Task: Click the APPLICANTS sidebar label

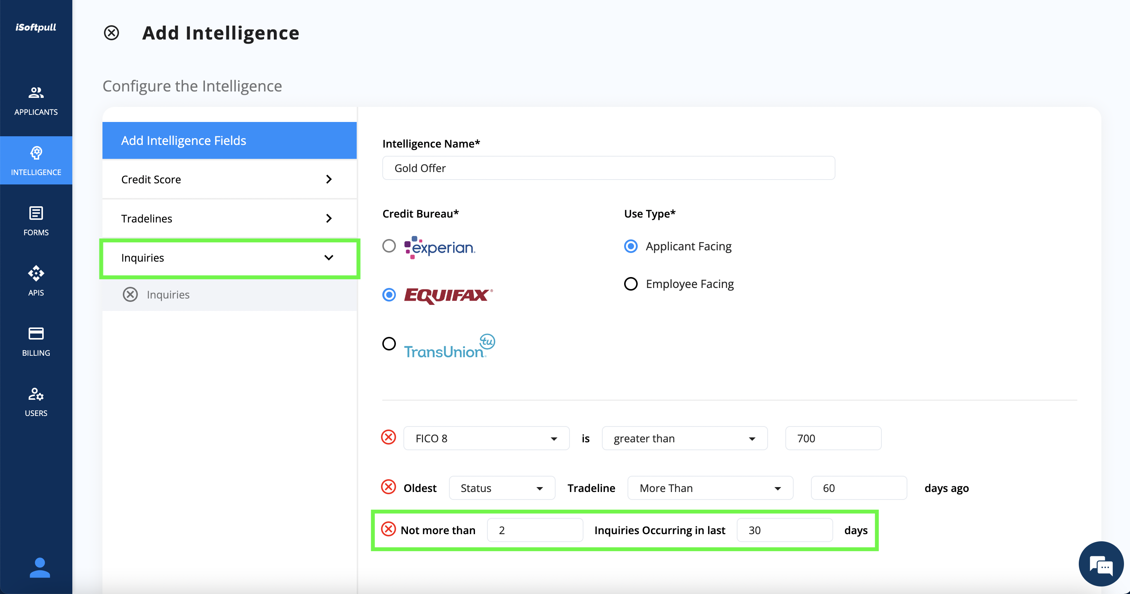Action: click(x=36, y=112)
